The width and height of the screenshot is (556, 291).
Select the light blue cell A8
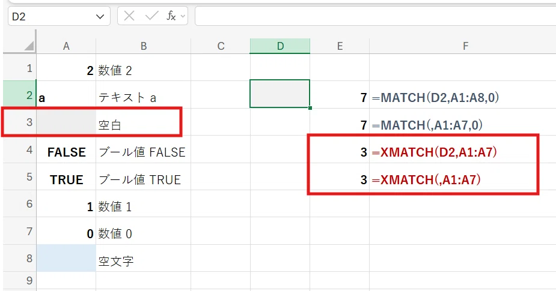(x=66, y=259)
